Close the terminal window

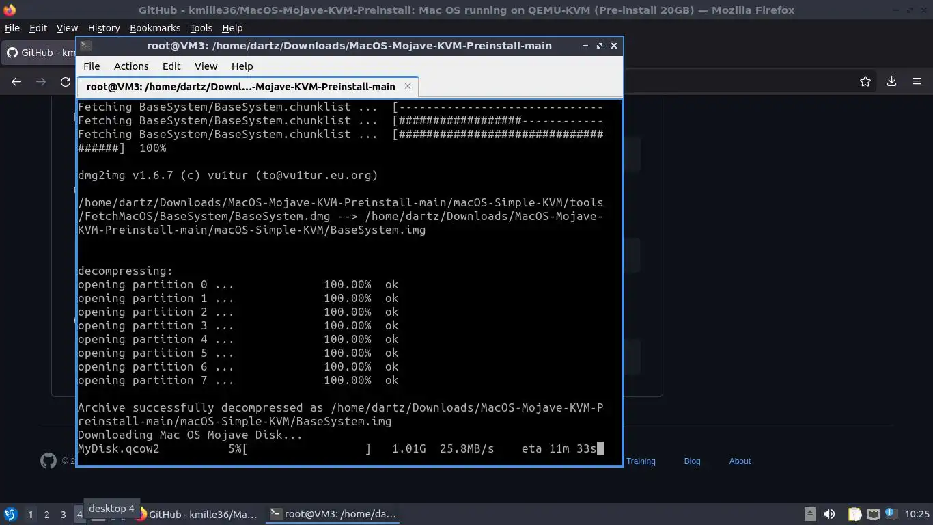614,46
